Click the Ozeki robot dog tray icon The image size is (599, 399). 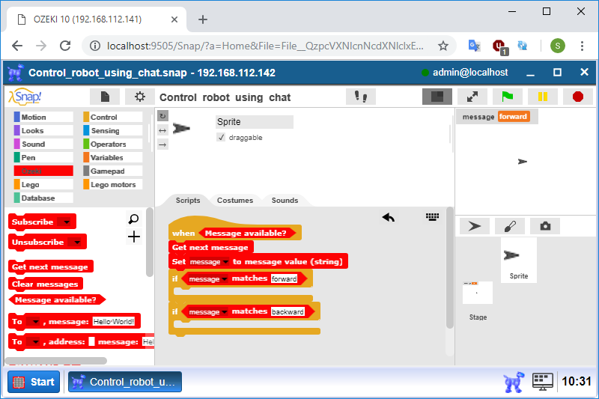(x=514, y=382)
